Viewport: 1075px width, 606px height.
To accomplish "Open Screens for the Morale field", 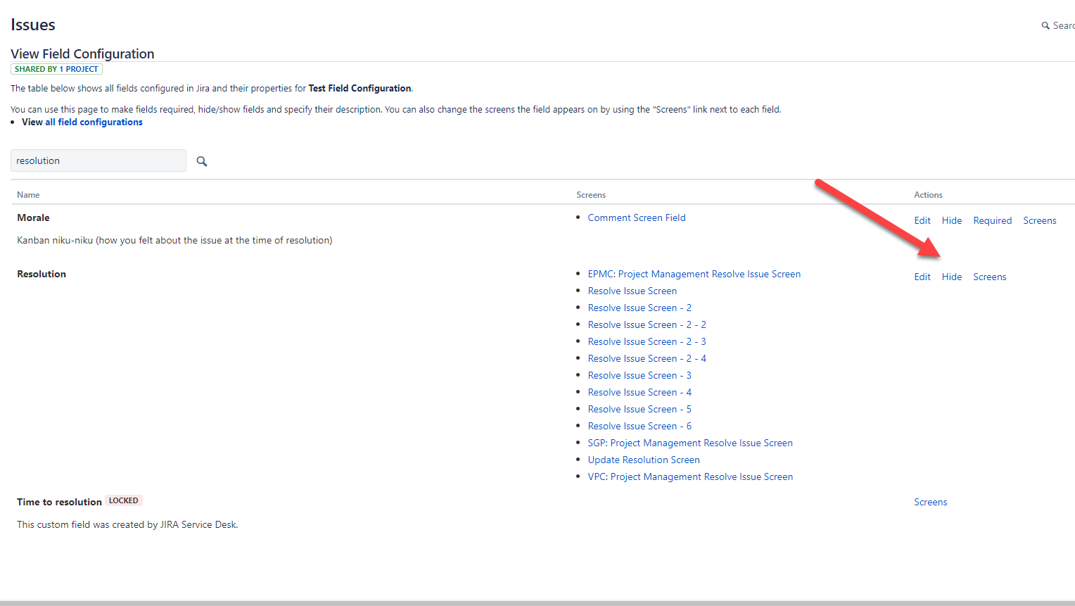I will click(1039, 220).
